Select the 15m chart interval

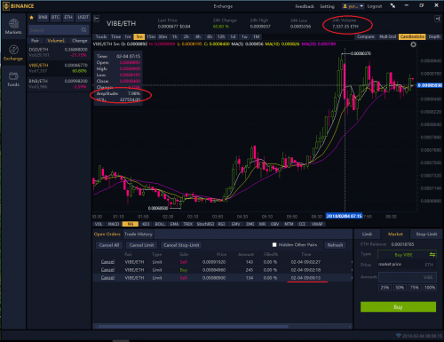click(x=151, y=36)
